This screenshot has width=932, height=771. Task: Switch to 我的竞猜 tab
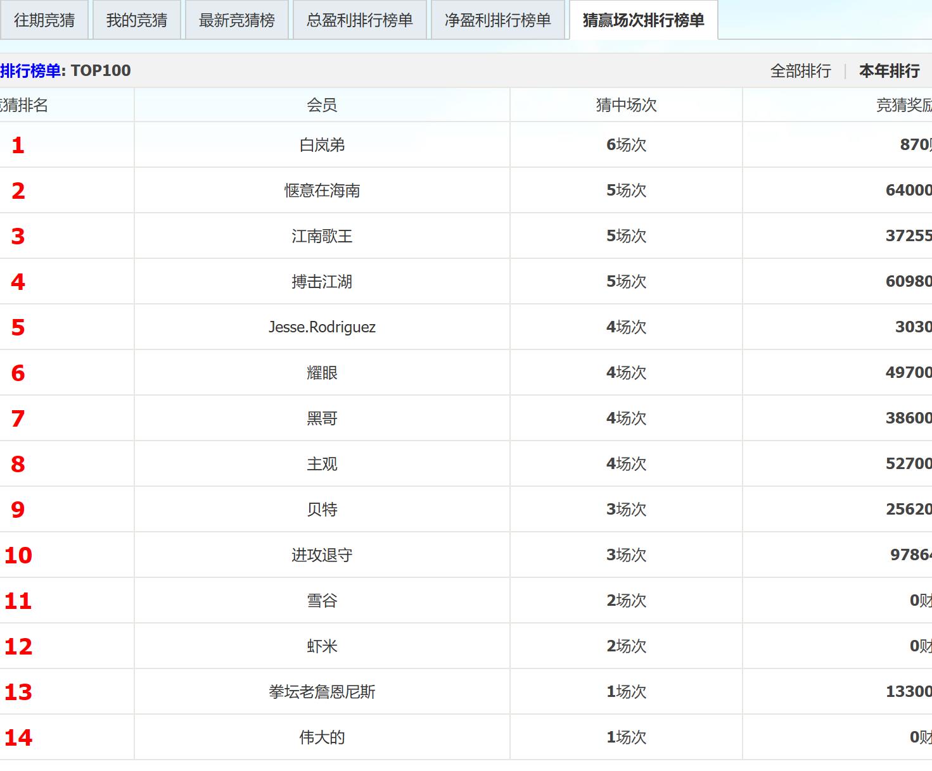pos(137,20)
